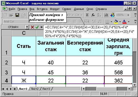Open the Сервис menu
This screenshot has height=97, width=138.
pyautogui.click(x=67, y=9)
